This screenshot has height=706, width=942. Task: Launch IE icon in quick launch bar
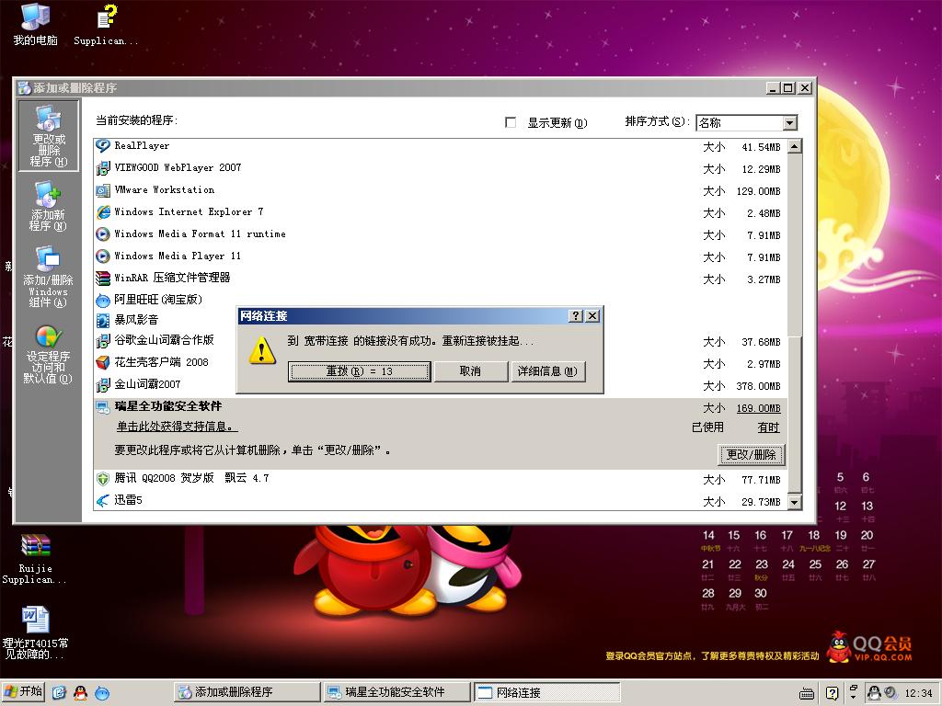59,693
